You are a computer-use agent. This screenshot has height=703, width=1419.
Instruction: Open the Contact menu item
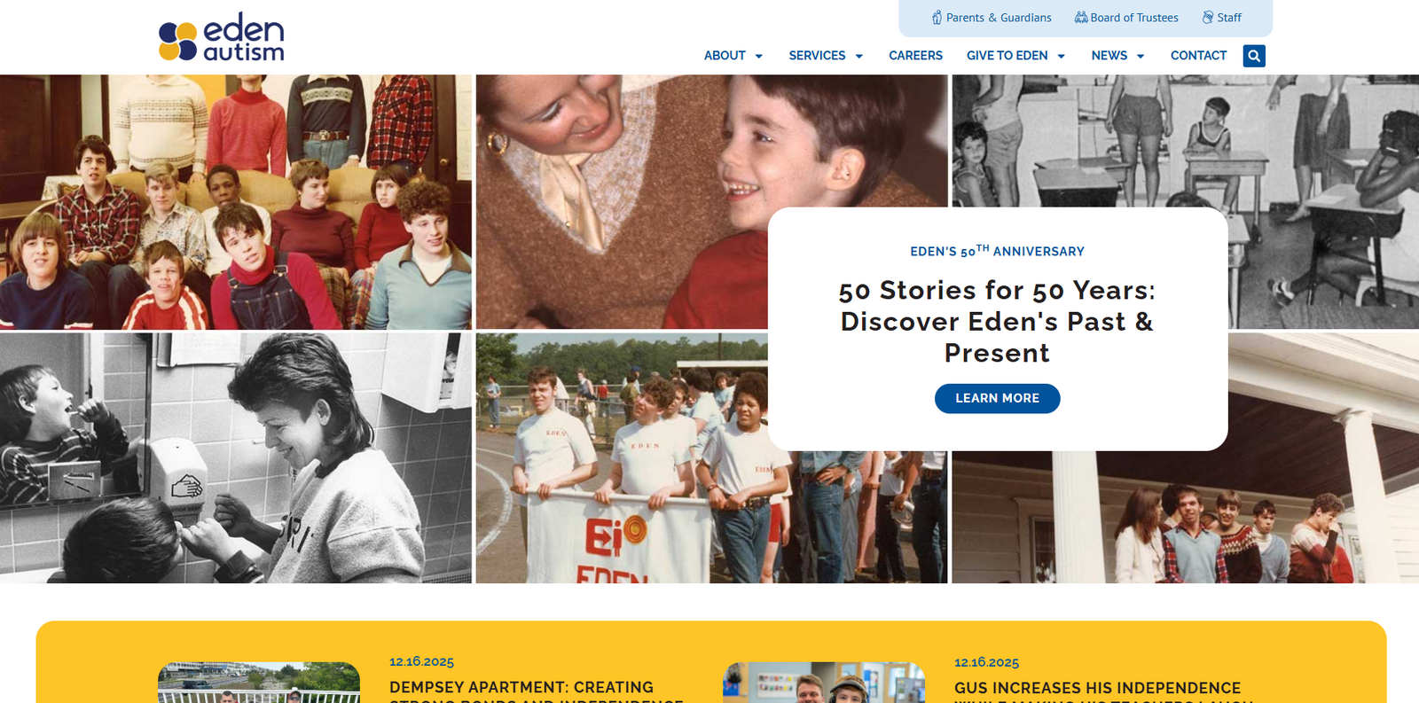coord(1198,56)
